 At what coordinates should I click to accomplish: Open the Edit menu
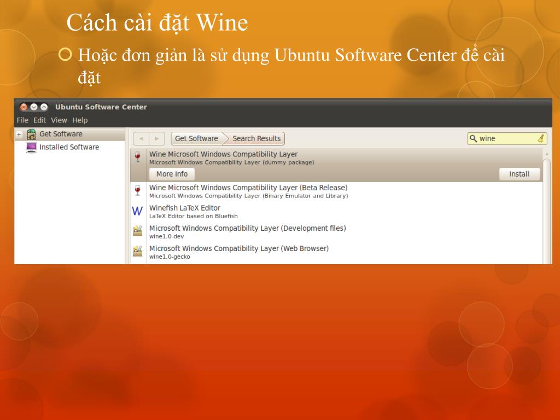[39, 120]
